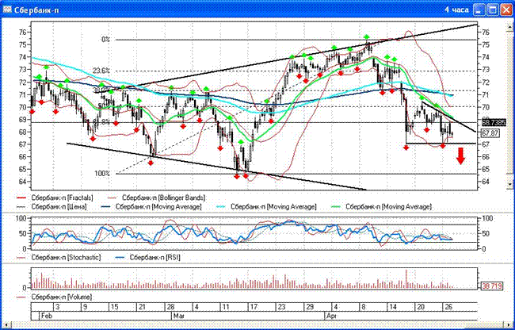Click the vertical scrollbar down arrow

pyautogui.click(x=509, y=185)
